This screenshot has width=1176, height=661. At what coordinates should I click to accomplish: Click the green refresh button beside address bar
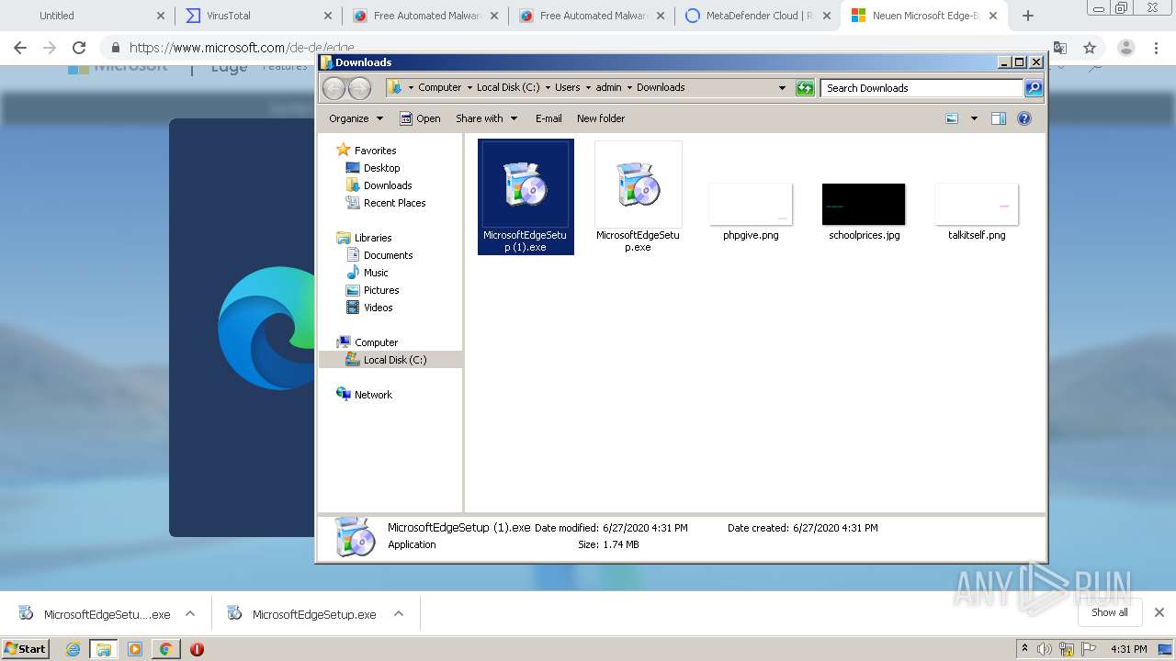tap(805, 87)
